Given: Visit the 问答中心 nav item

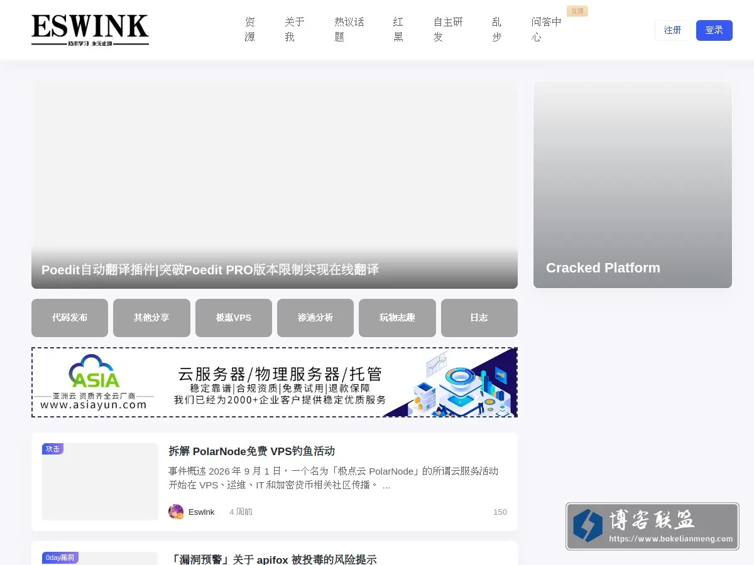Looking at the screenshot, I should [547, 30].
